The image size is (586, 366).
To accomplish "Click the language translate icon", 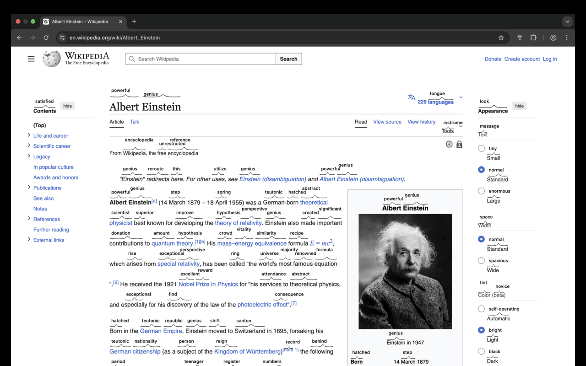I will point(412,97).
